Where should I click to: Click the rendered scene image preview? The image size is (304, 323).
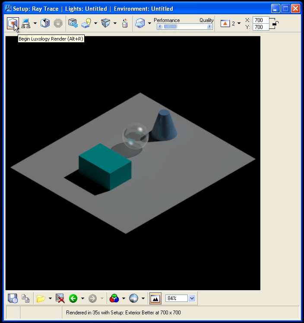pos(133,163)
